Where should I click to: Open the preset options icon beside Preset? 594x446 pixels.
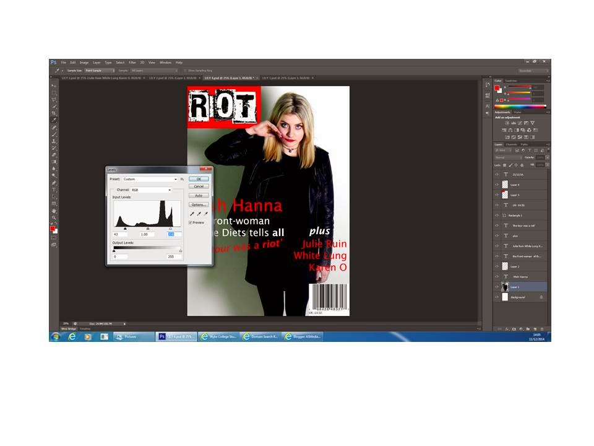(x=182, y=179)
